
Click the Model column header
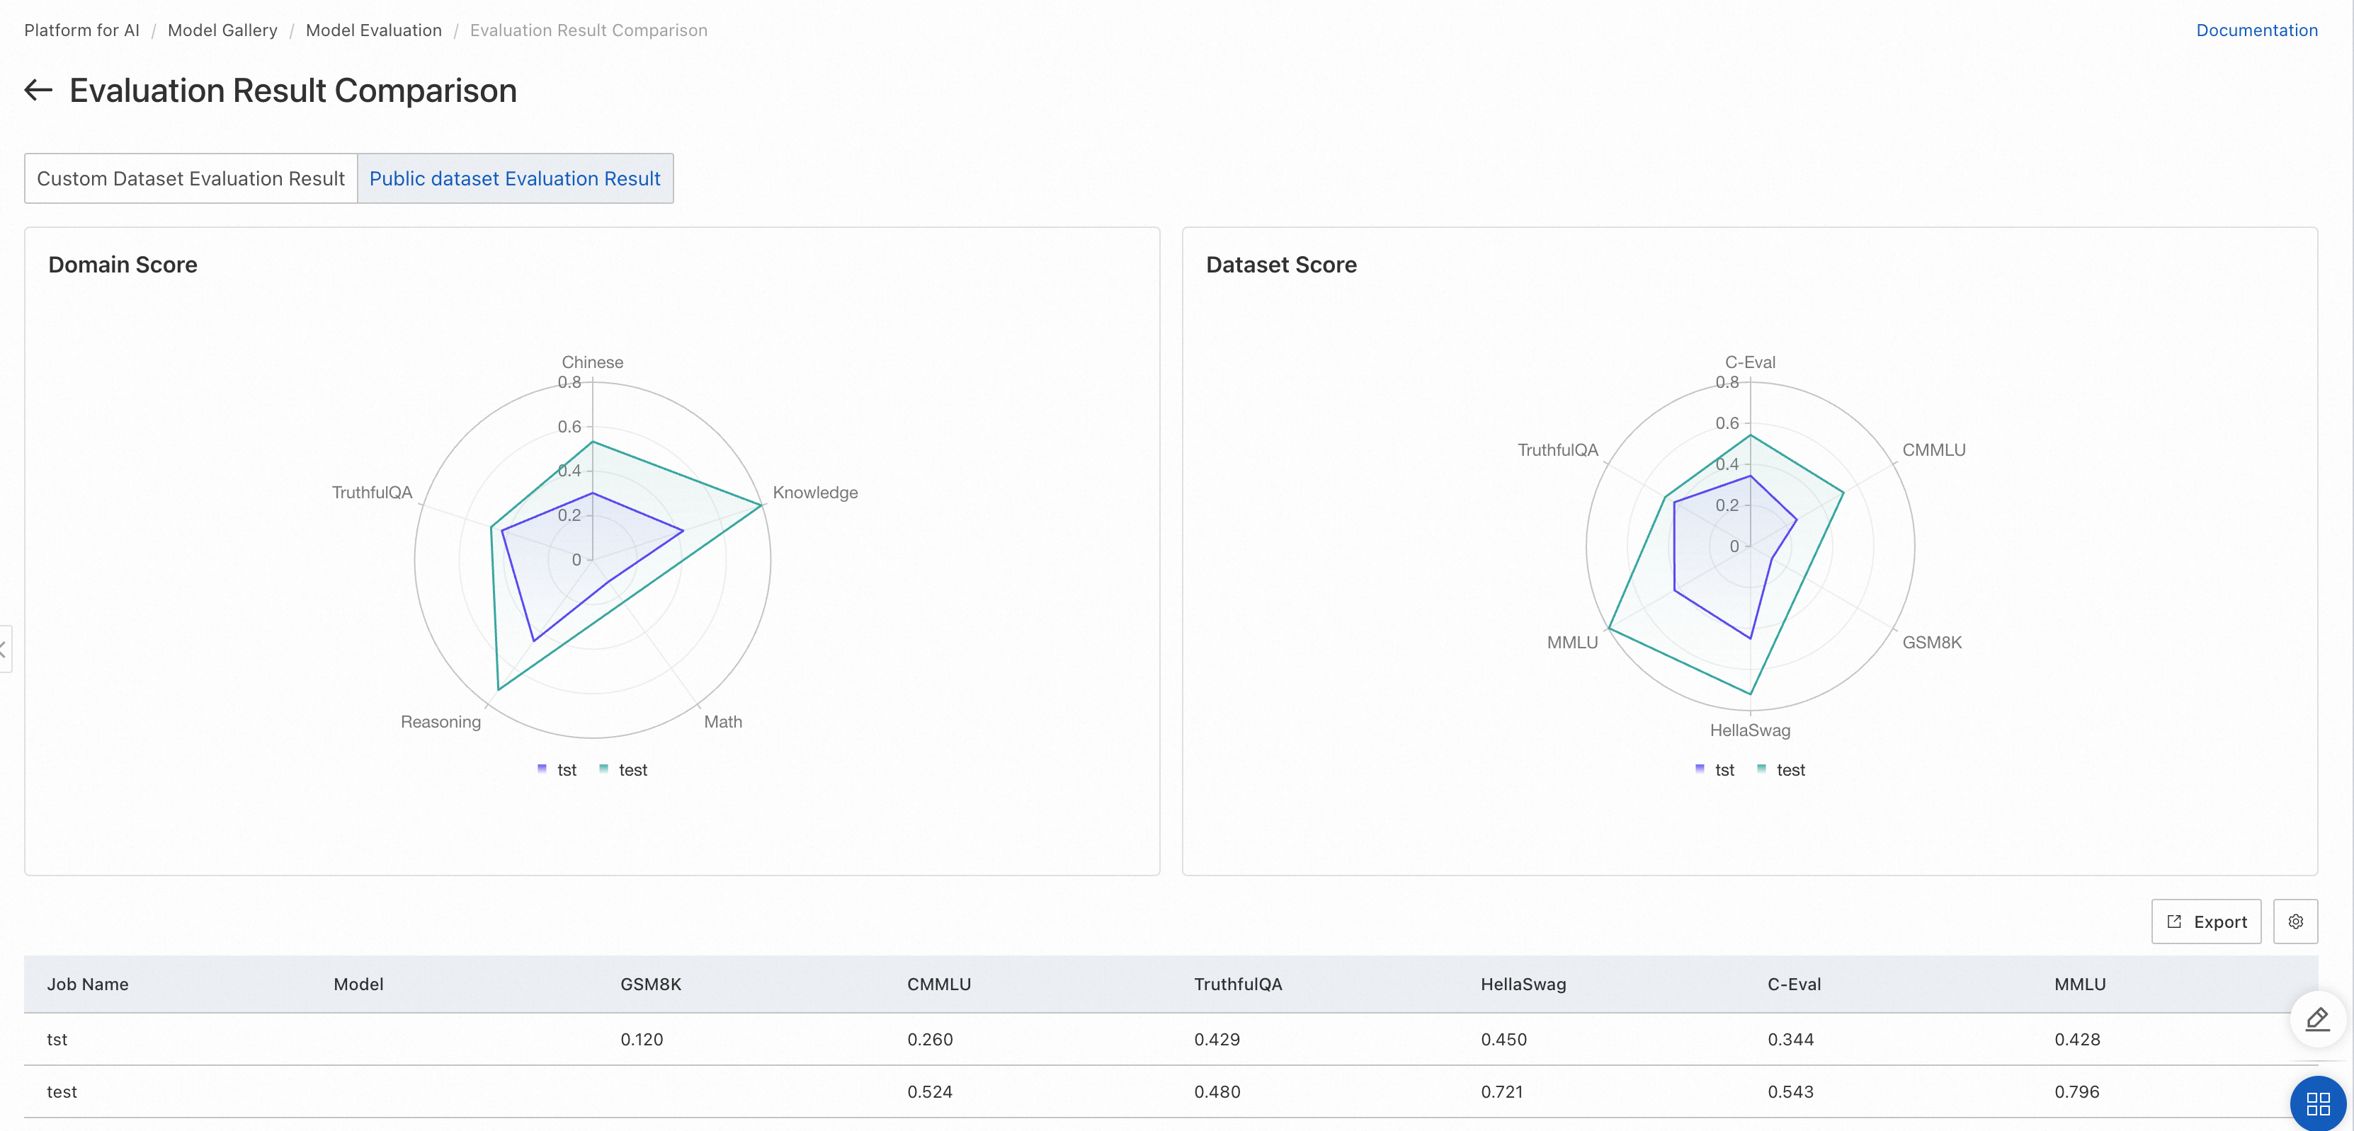click(x=358, y=984)
